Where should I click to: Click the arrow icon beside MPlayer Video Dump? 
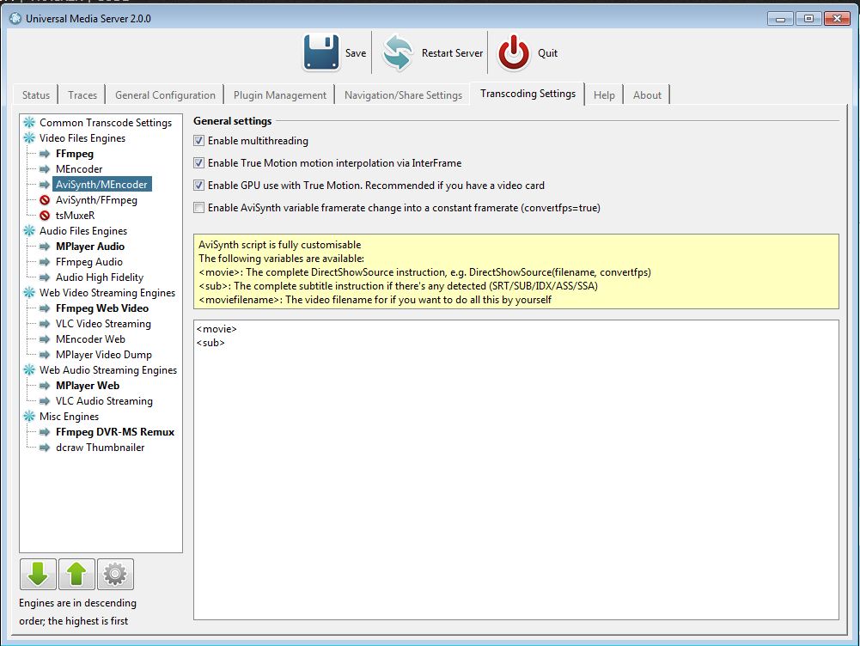point(45,355)
